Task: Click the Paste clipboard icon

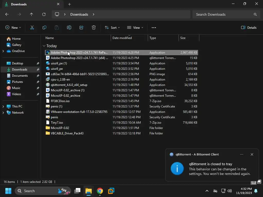Action: click(x=57, y=28)
